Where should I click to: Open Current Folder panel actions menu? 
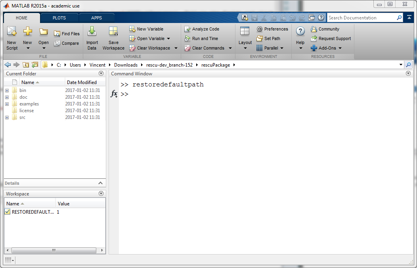pyautogui.click(x=101, y=73)
